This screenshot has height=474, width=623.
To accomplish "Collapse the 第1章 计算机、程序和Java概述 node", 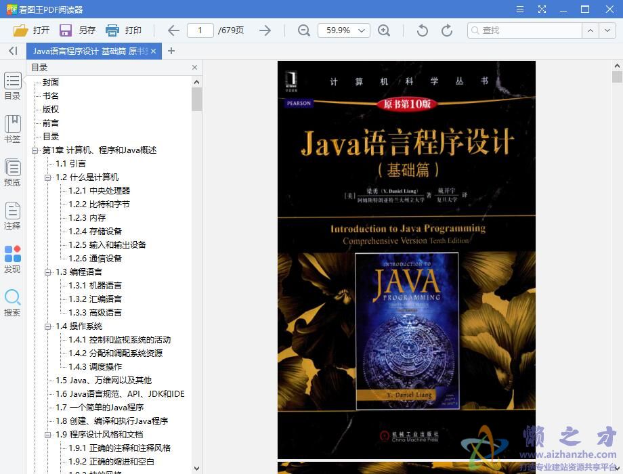I will (x=35, y=150).
